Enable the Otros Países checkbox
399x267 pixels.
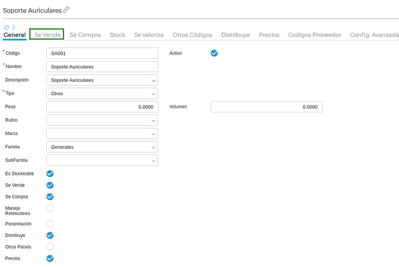(x=50, y=247)
